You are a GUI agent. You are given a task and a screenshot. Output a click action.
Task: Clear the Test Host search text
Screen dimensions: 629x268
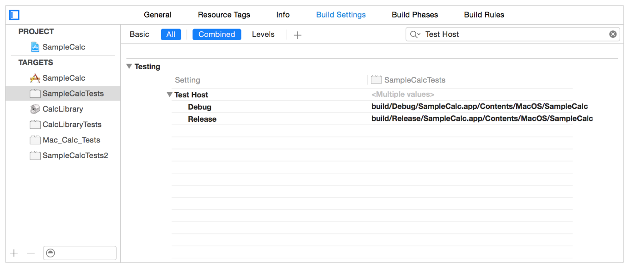click(612, 34)
